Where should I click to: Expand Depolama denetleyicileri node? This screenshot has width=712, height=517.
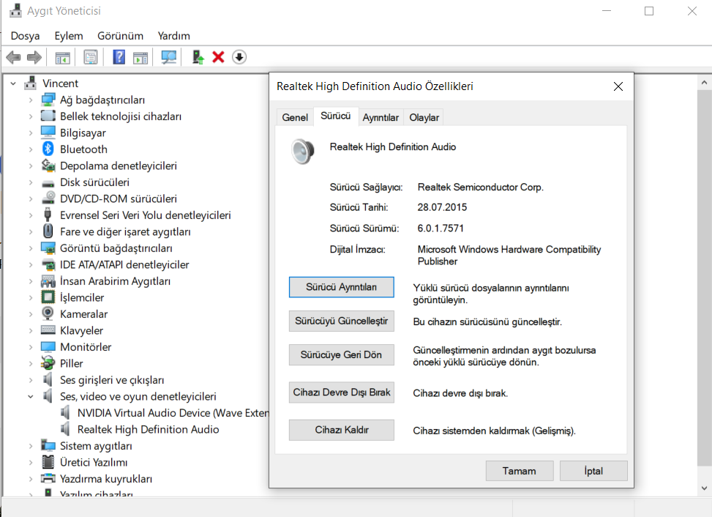pos(31,165)
